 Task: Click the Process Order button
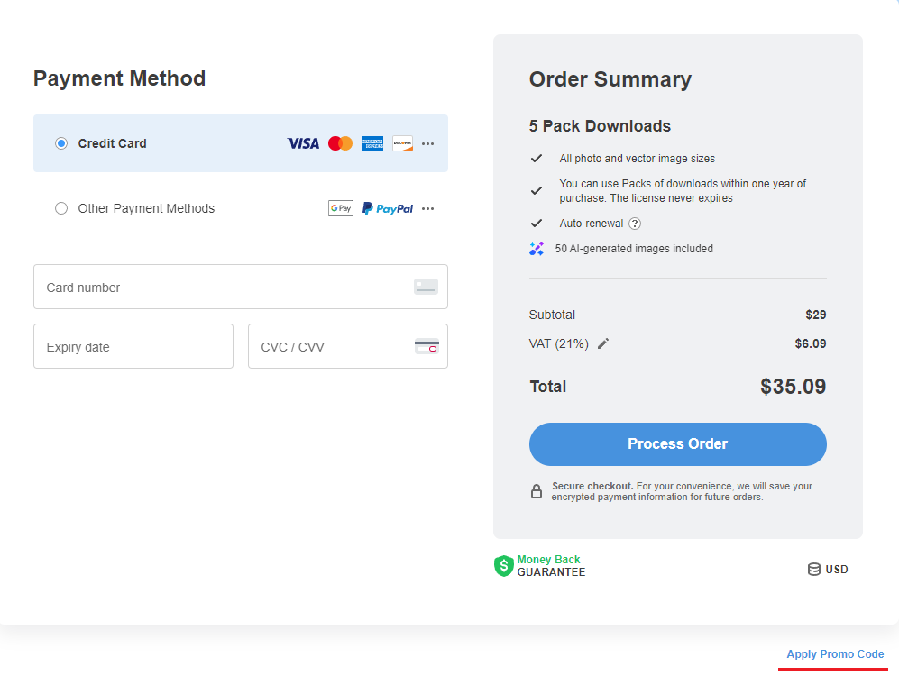tap(678, 444)
